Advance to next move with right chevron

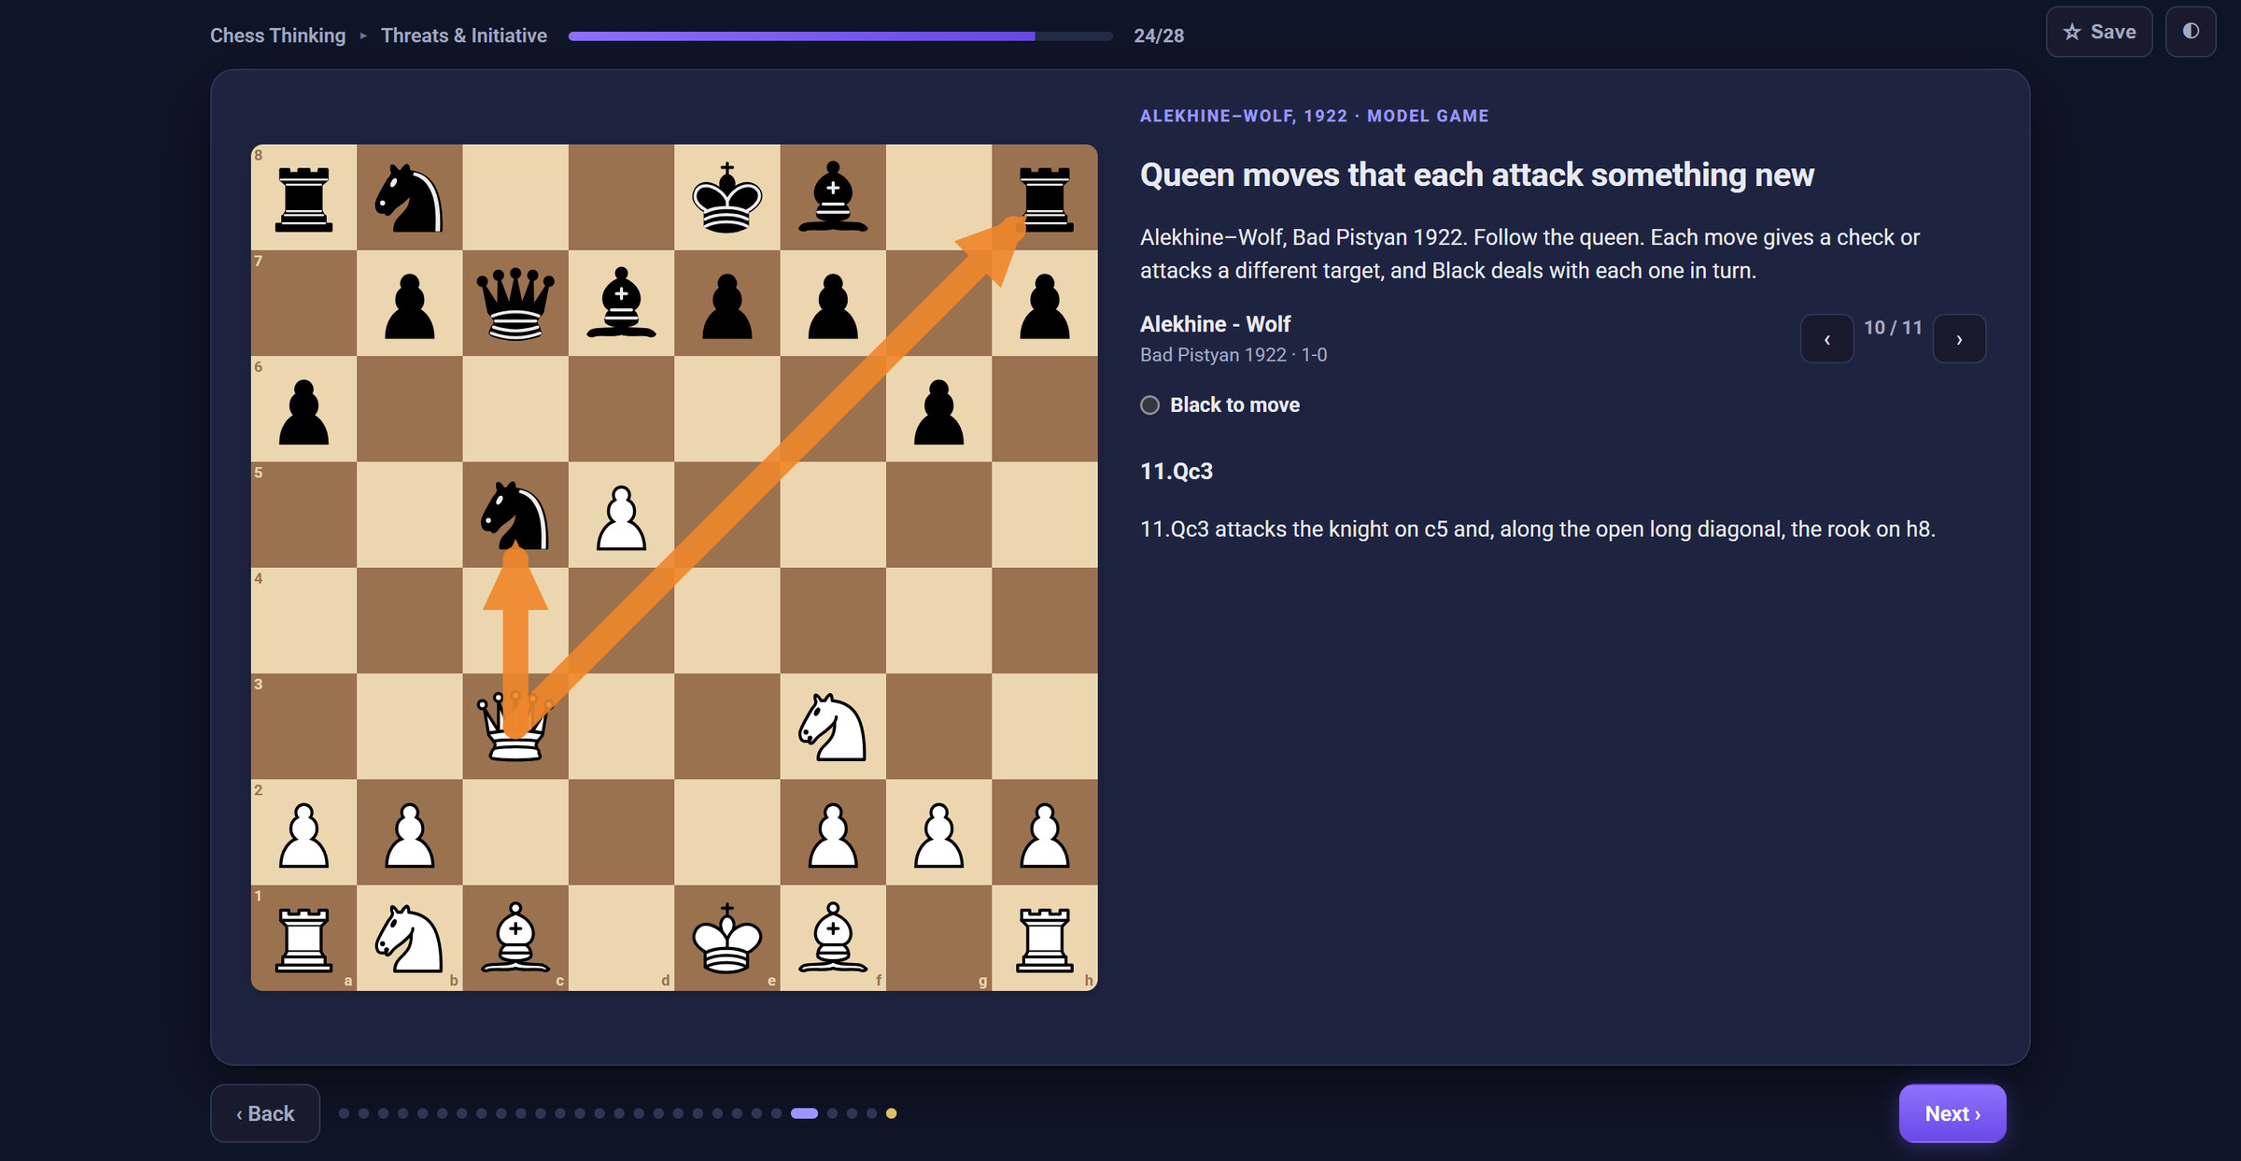(1959, 339)
